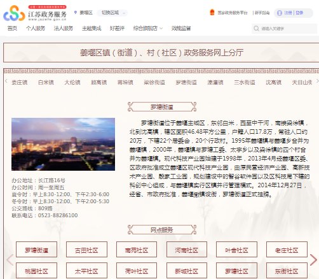
Task: Select the 罗塘街道 town tab
Action: click(x=186, y=82)
